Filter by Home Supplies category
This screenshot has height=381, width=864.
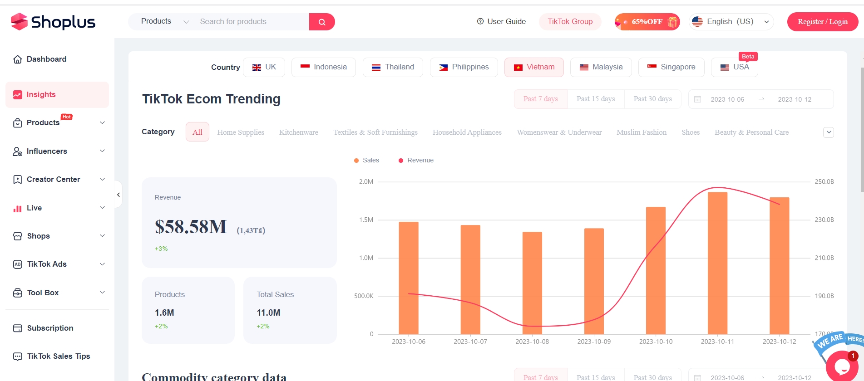(x=241, y=132)
